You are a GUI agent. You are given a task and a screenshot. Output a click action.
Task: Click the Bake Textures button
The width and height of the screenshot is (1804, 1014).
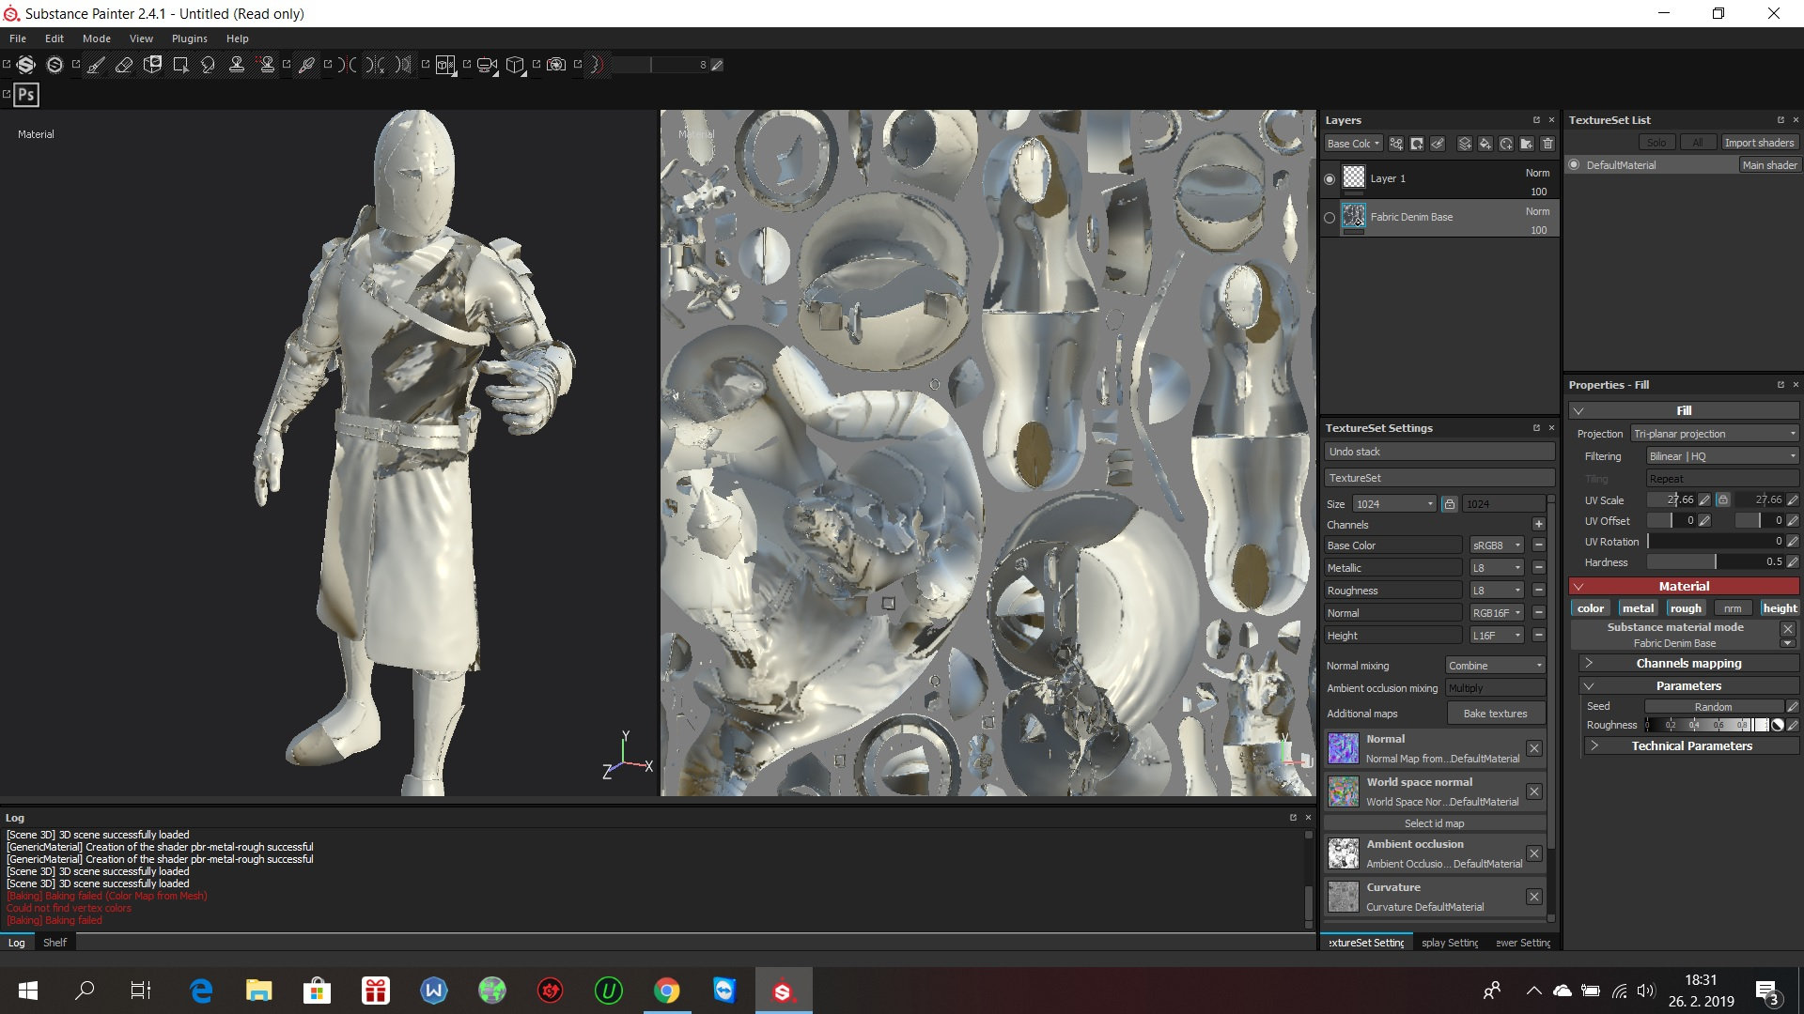click(x=1496, y=714)
